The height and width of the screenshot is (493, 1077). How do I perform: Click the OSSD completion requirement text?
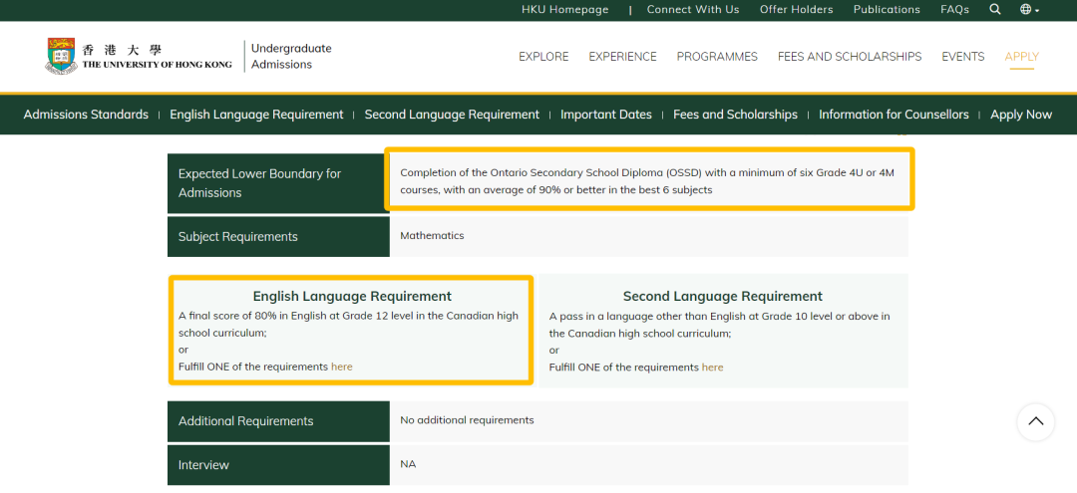coord(647,181)
